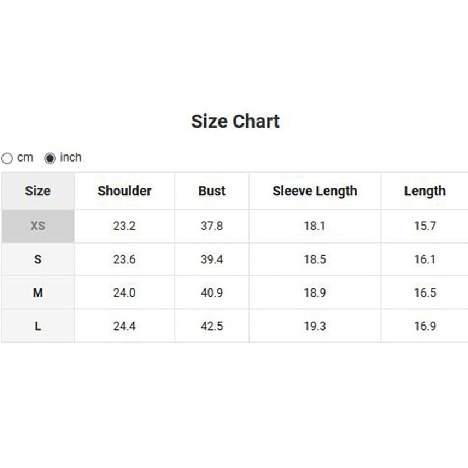Click the Sleeve Length column header
Viewport: 468px width, 468px height.
click(315, 191)
